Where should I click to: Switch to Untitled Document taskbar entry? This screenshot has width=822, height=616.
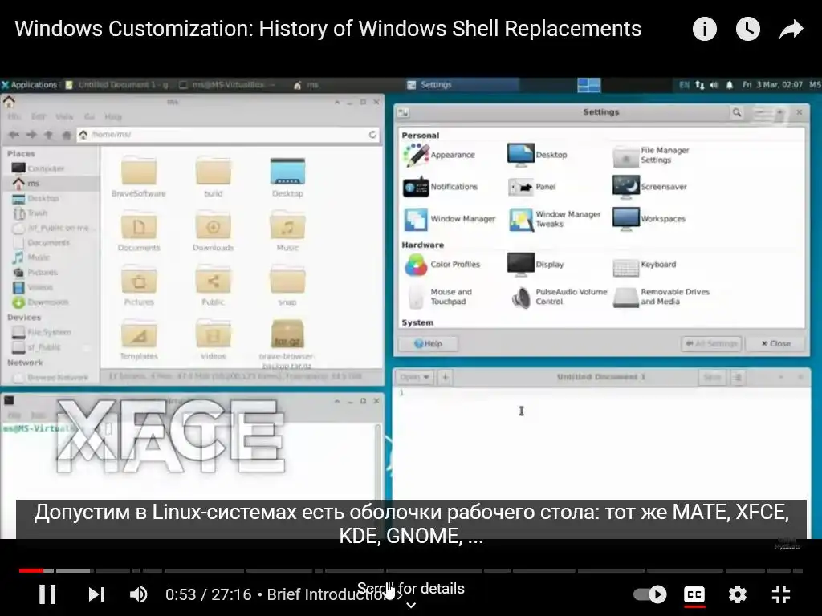117,85
